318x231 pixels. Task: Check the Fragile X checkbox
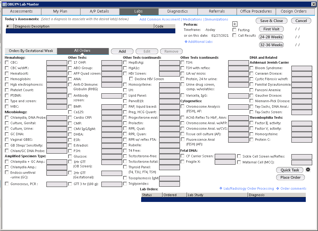click(183, 162)
